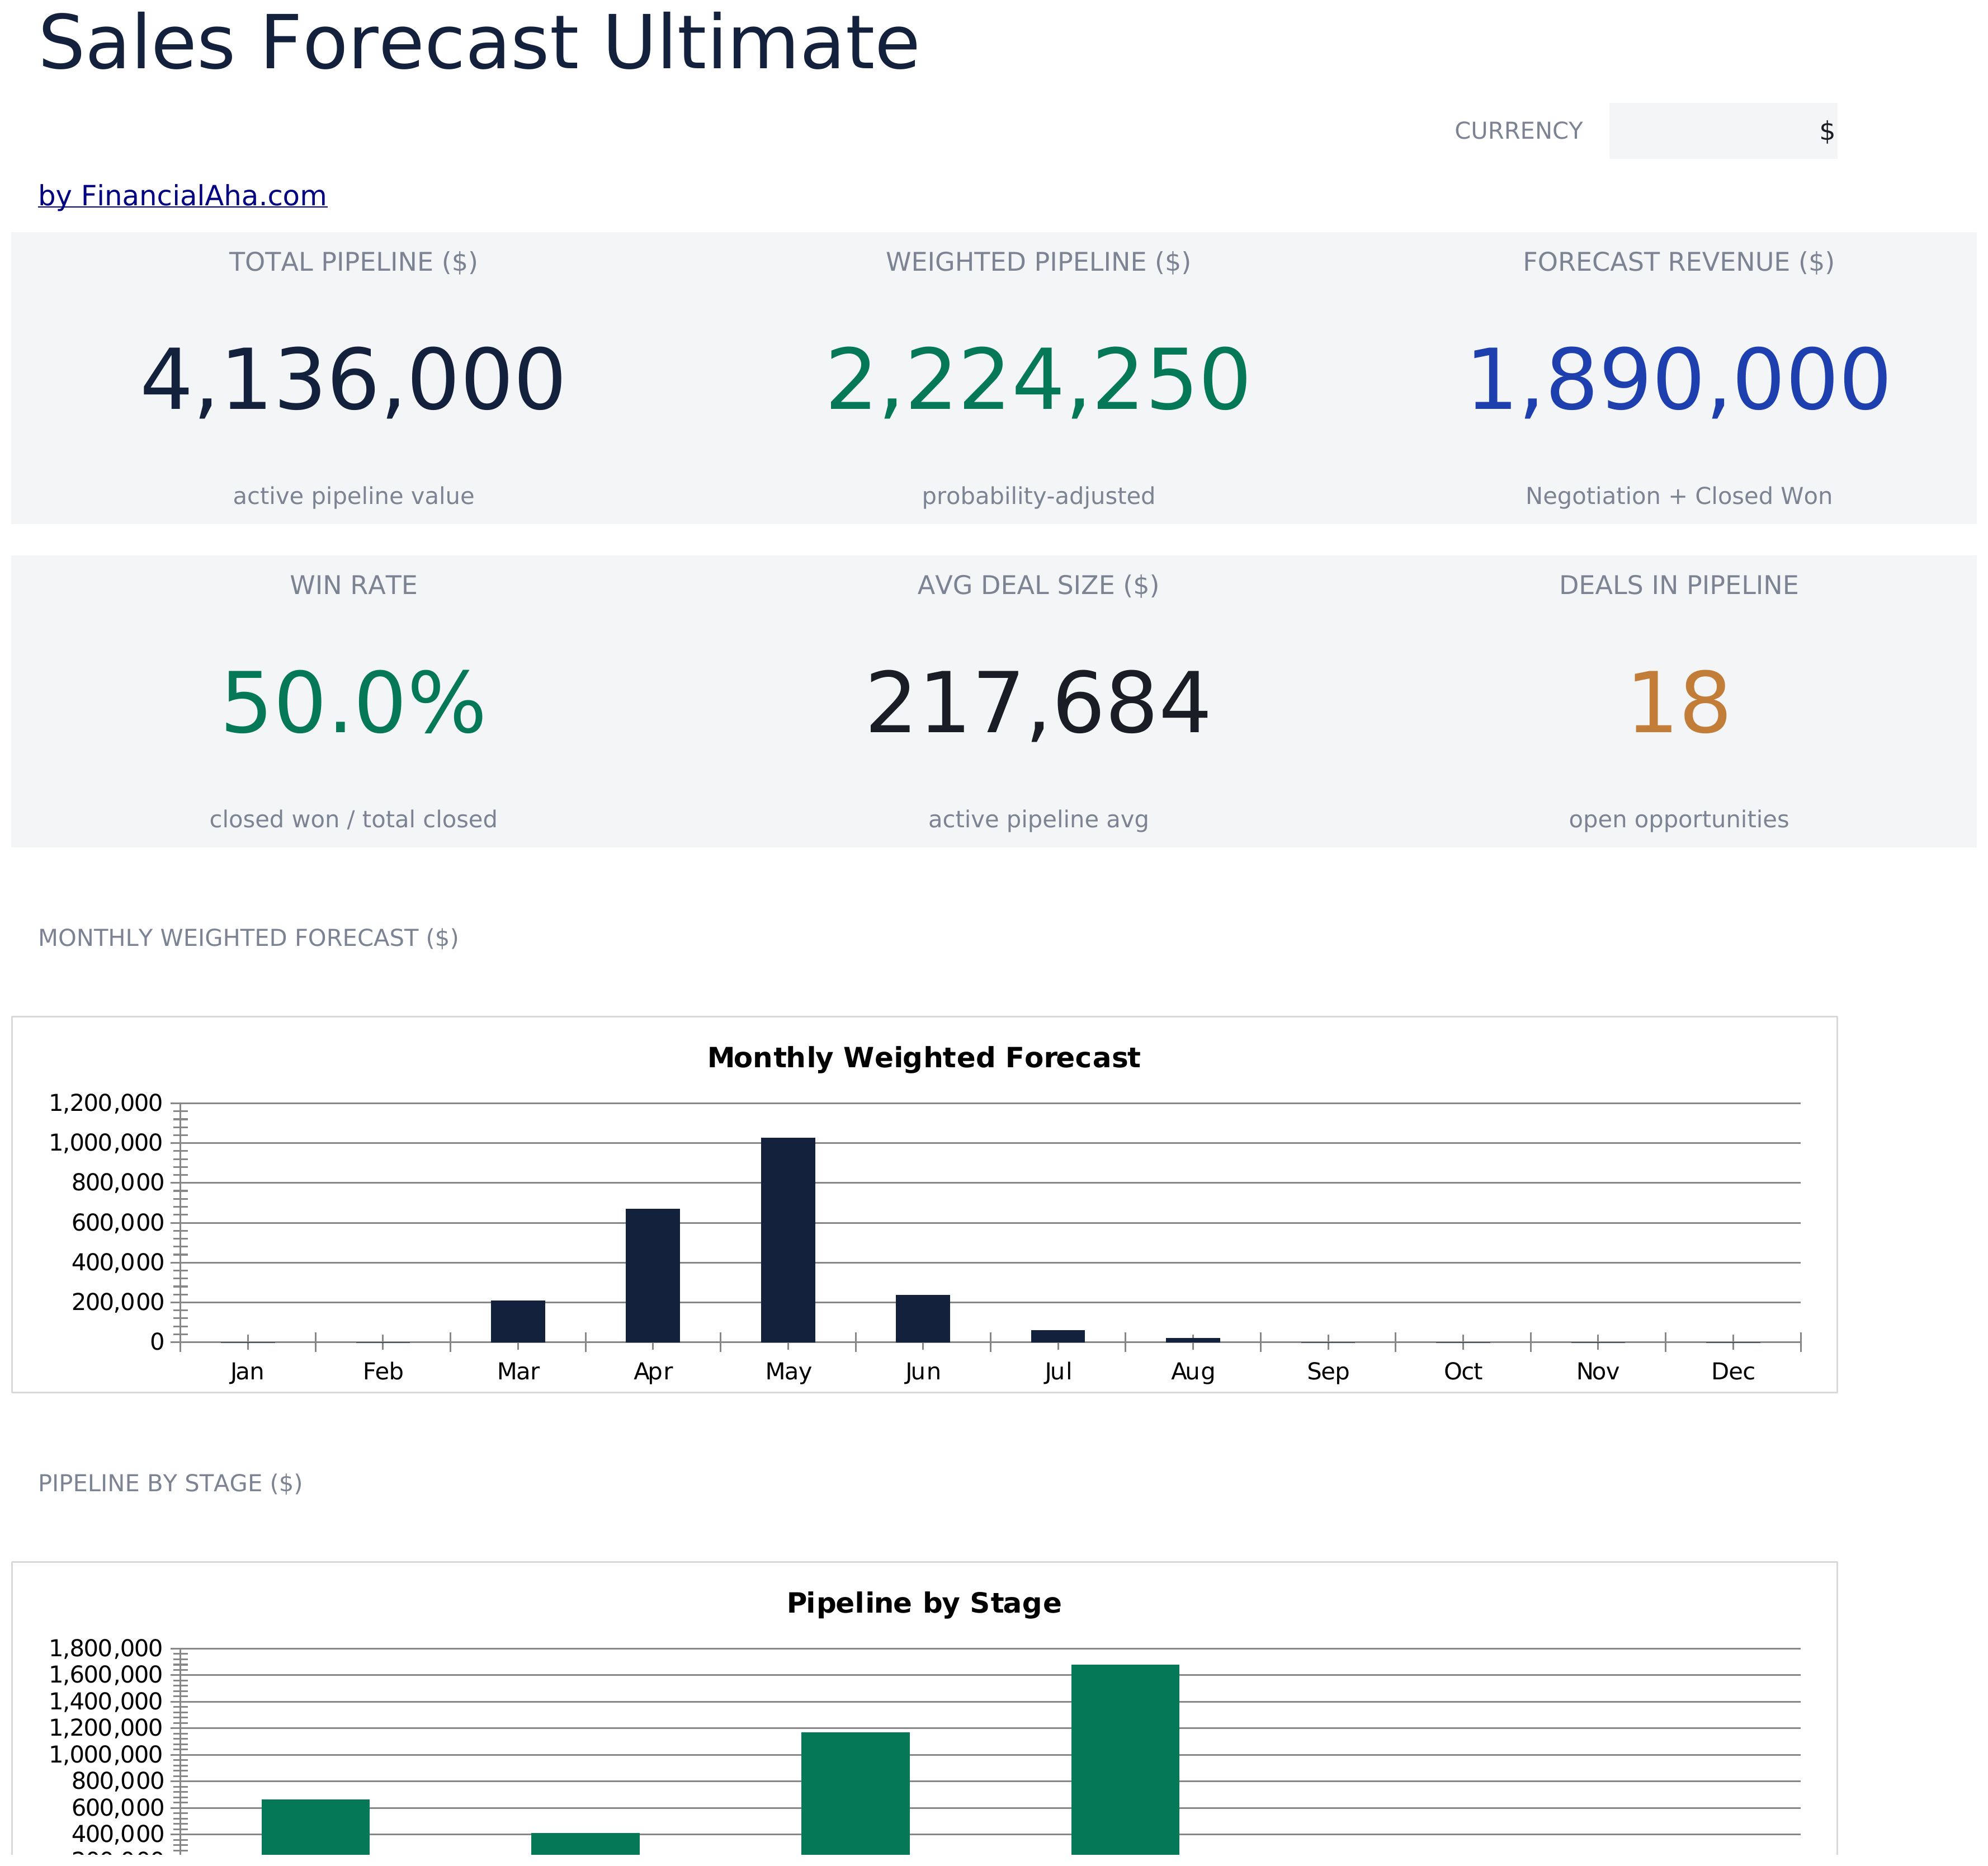Click the 1,600,000 y-axis label in stage chart

click(x=106, y=1676)
